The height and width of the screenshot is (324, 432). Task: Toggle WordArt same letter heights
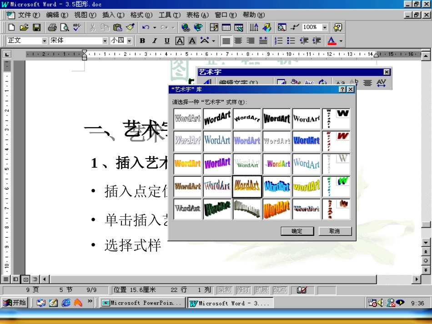tap(341, 82)
